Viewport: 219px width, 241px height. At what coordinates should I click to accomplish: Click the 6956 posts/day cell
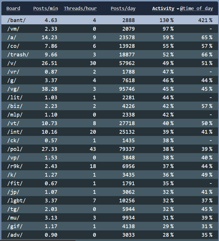pos(129,166)
